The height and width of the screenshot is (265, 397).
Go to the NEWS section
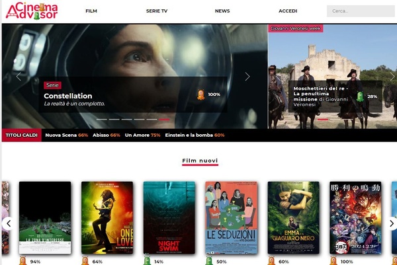coord(222,11)
